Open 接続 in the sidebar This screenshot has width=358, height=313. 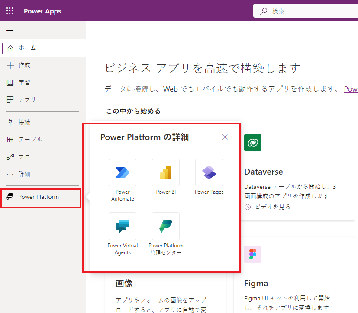tap(43, 122)
